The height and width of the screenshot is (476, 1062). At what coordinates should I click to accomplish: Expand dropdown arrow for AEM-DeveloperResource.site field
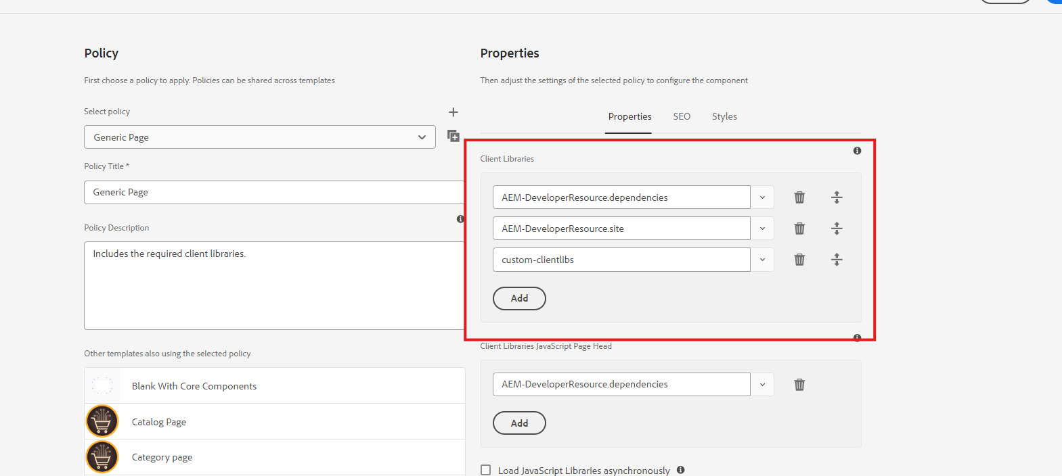coord(762,229)
